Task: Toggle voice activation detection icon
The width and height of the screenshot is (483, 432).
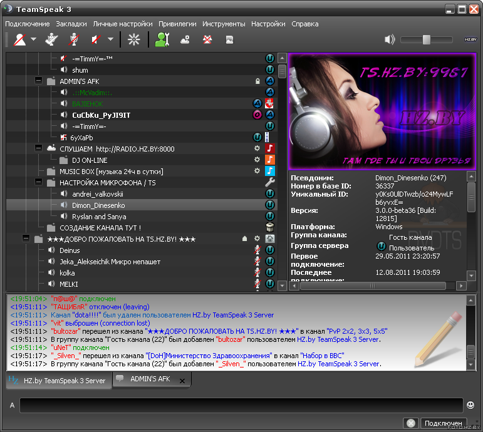Action: [51, 39]
